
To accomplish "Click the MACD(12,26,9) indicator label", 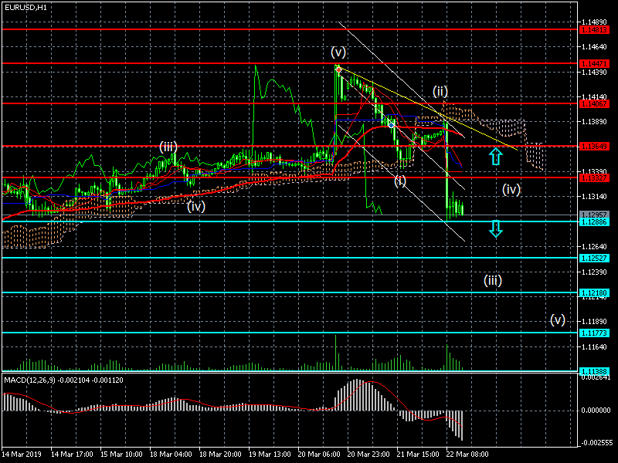I will 63,380.
